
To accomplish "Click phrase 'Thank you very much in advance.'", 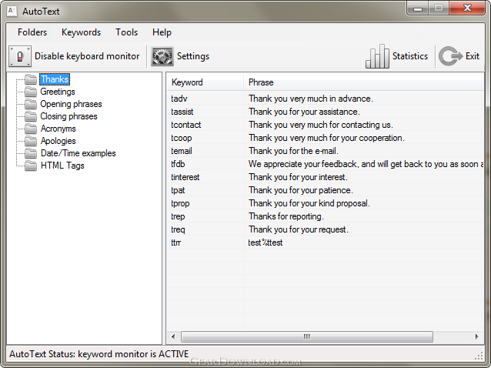I will (311, 99).
